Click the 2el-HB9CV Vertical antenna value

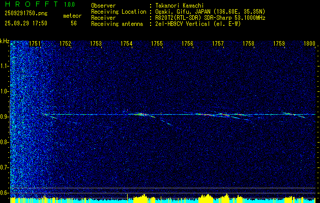(x=198, y=24)
